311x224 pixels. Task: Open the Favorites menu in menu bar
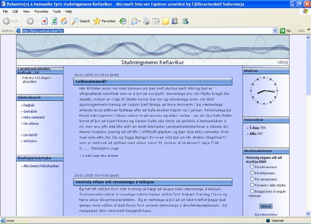[41, 12]
